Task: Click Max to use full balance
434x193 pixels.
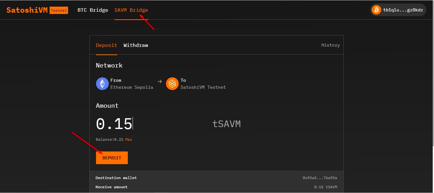Action: (128, 139)
